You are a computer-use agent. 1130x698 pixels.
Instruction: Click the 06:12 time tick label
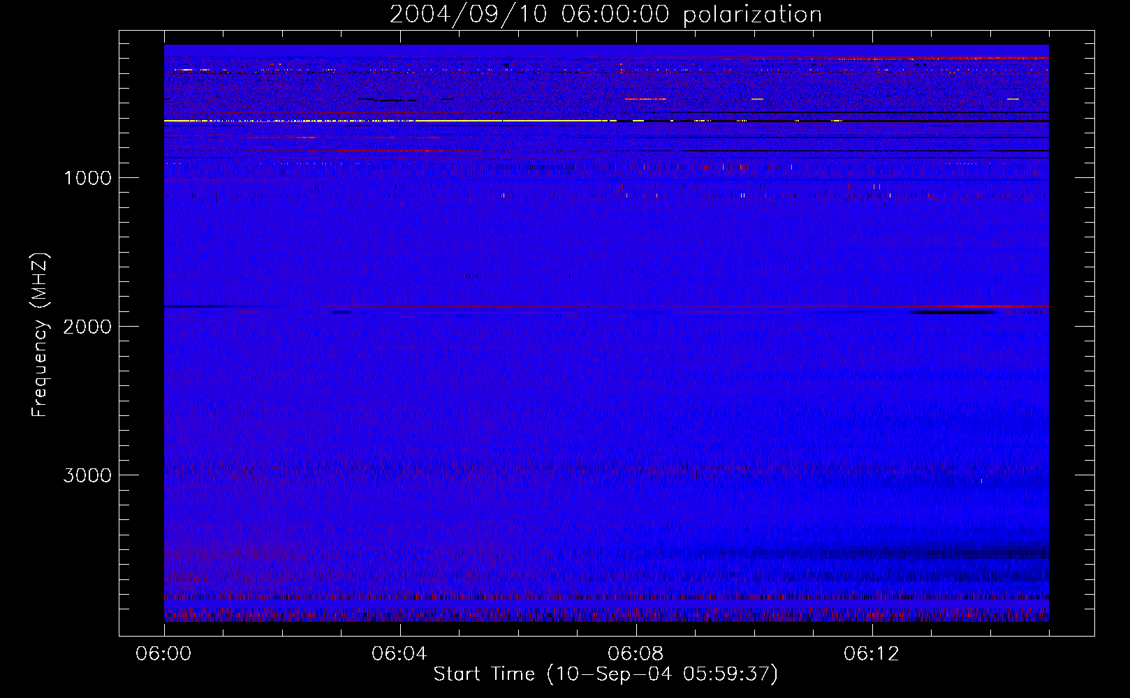872,654
